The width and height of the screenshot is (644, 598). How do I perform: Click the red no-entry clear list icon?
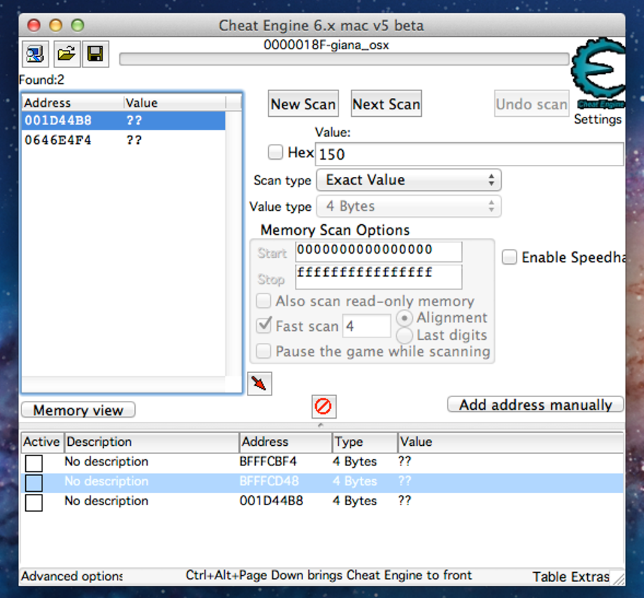324,407
